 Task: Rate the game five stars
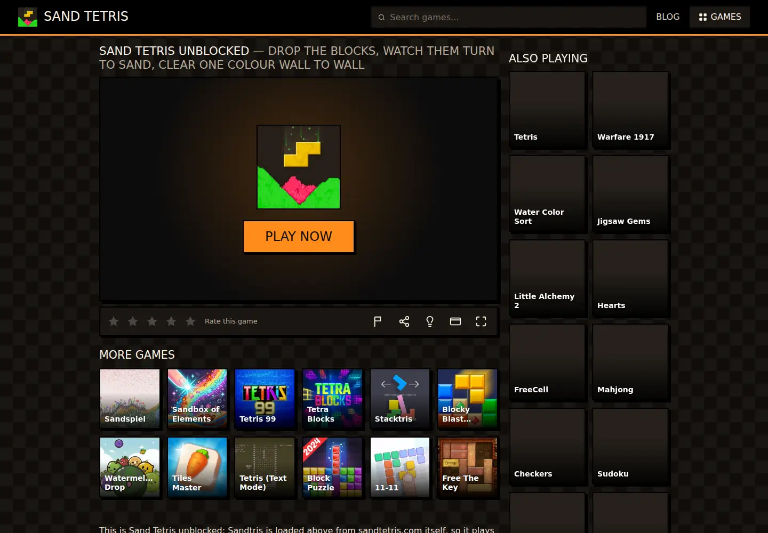190,321
